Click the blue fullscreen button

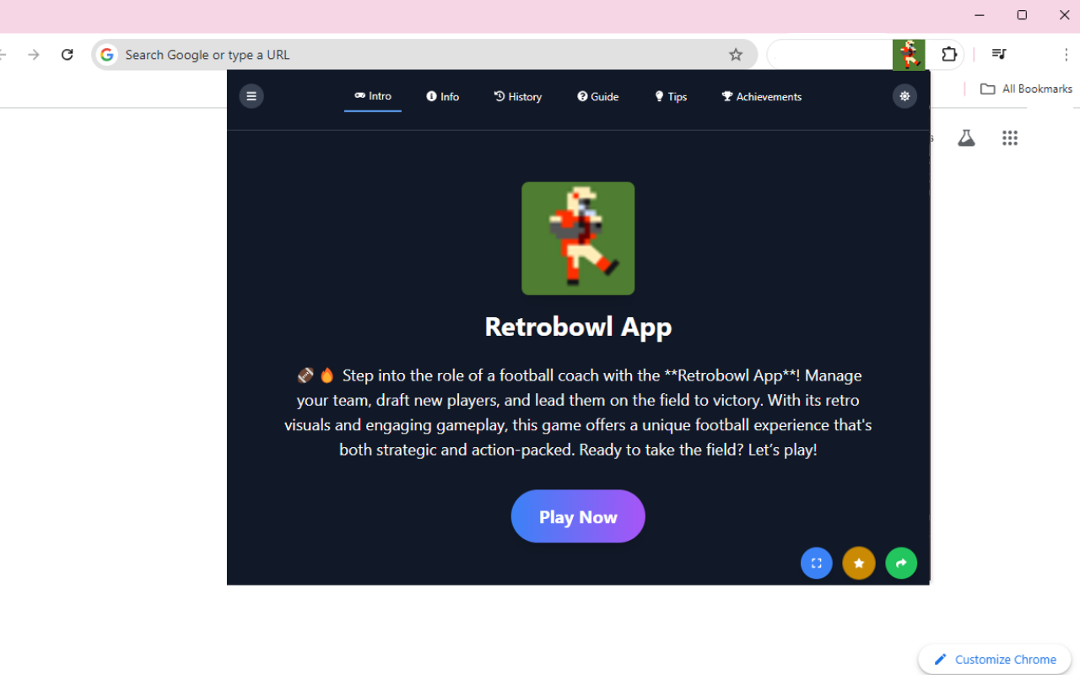click(x=817, y=564)
